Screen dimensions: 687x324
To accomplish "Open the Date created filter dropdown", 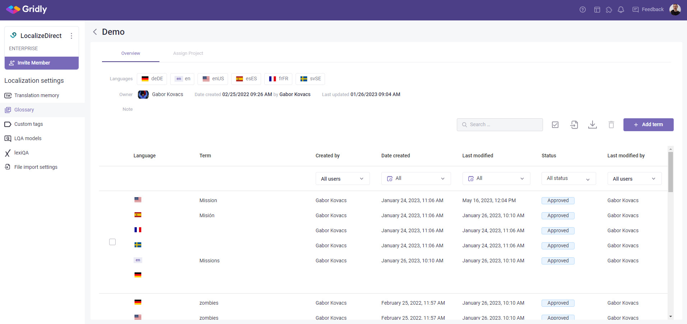I will 416,178.
